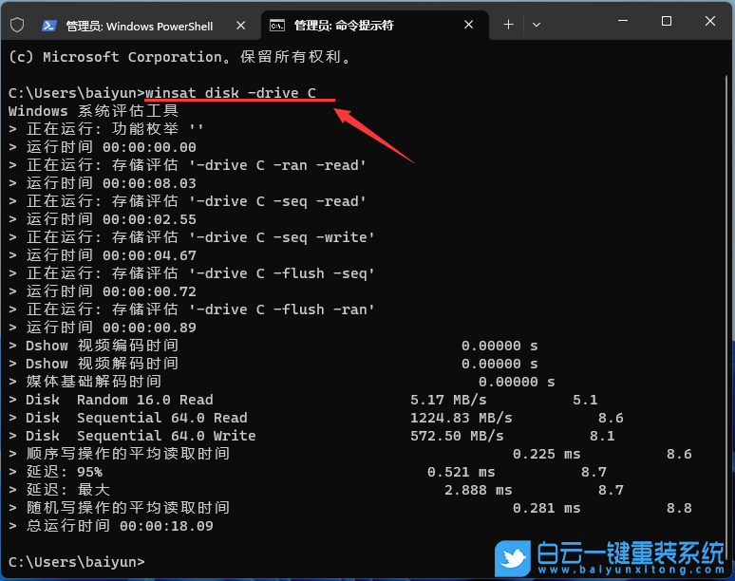Click the '(c) Microsoft Corporation' copyright line

[x=179, y=57]
